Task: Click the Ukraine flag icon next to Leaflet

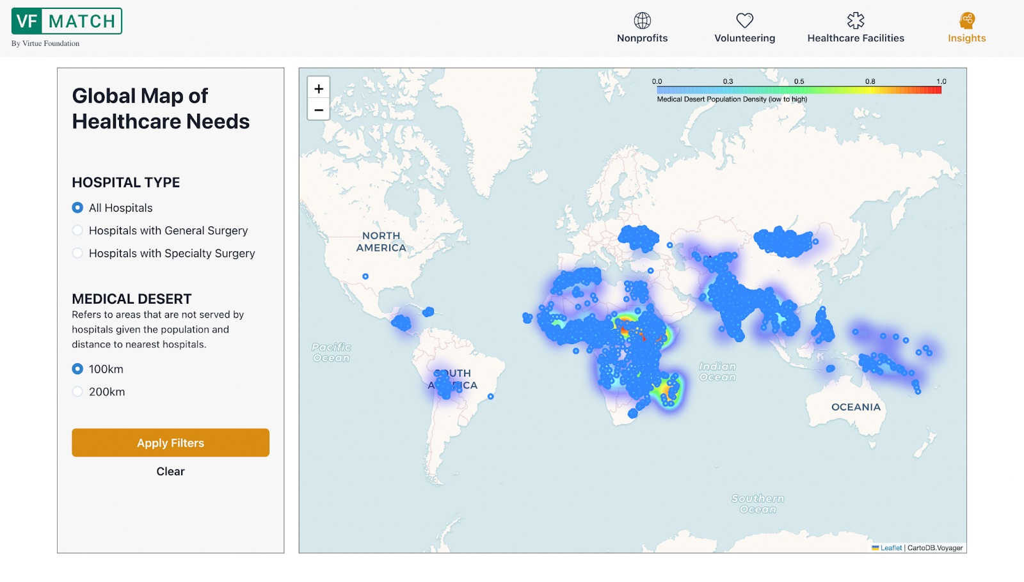Action: [x=876, y=547]
